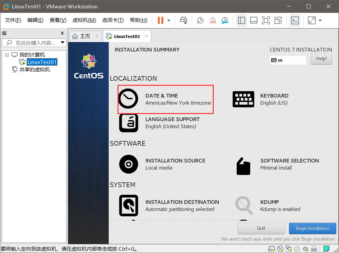Screen dimensions: 339x253
Task: Click the printer status bar icon
Action: tap(297, 249)
